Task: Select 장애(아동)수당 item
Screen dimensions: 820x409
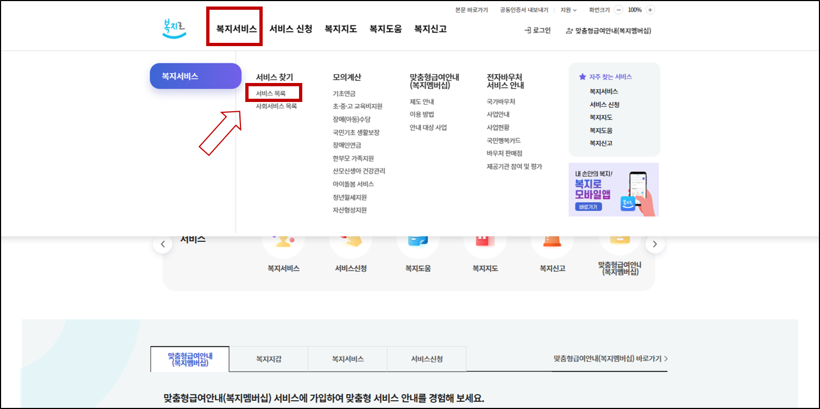Action: pos(352,119)
